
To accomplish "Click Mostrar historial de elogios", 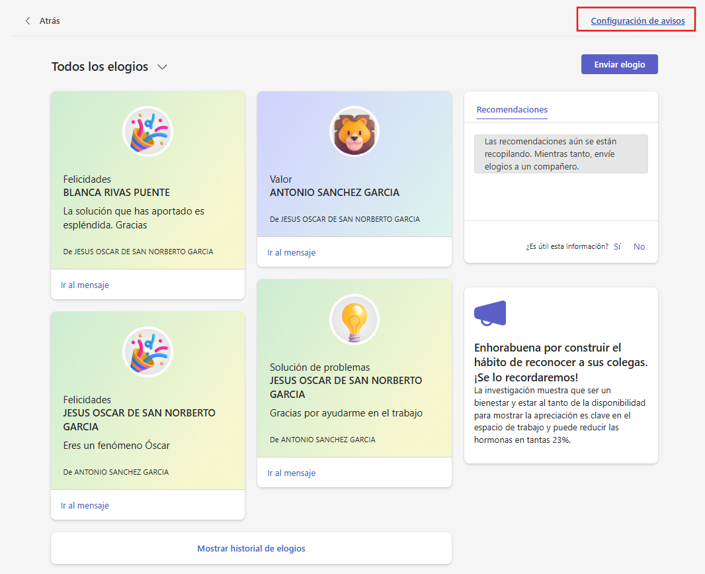I will point(251,548).
